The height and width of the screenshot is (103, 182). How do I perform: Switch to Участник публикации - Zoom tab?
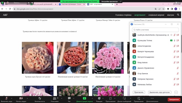pos(71,4)
